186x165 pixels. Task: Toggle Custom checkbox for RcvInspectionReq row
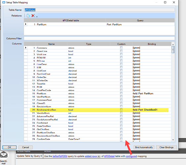coord(121,110)
